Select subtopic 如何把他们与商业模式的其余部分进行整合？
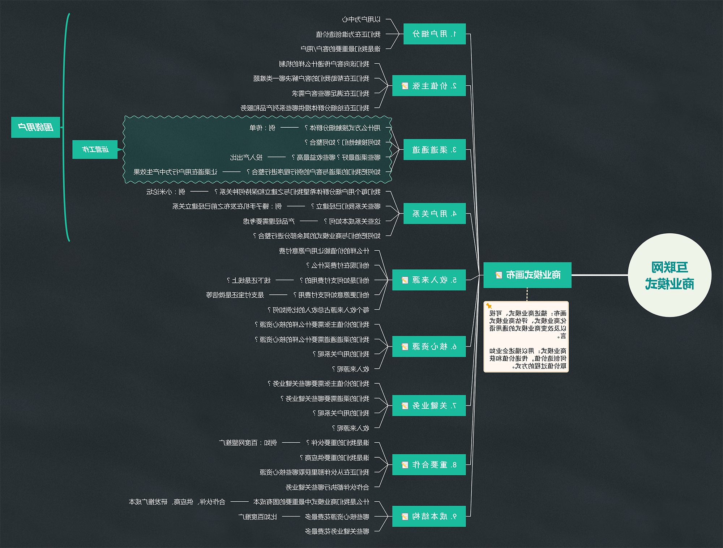 [317, 236]
